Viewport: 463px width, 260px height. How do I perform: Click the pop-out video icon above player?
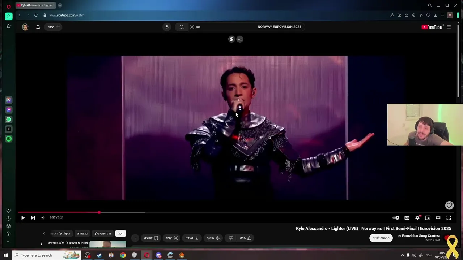[231, 39]
